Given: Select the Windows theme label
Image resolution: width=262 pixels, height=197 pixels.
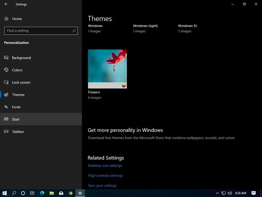Looking at the screenshot, I should 95,26.
